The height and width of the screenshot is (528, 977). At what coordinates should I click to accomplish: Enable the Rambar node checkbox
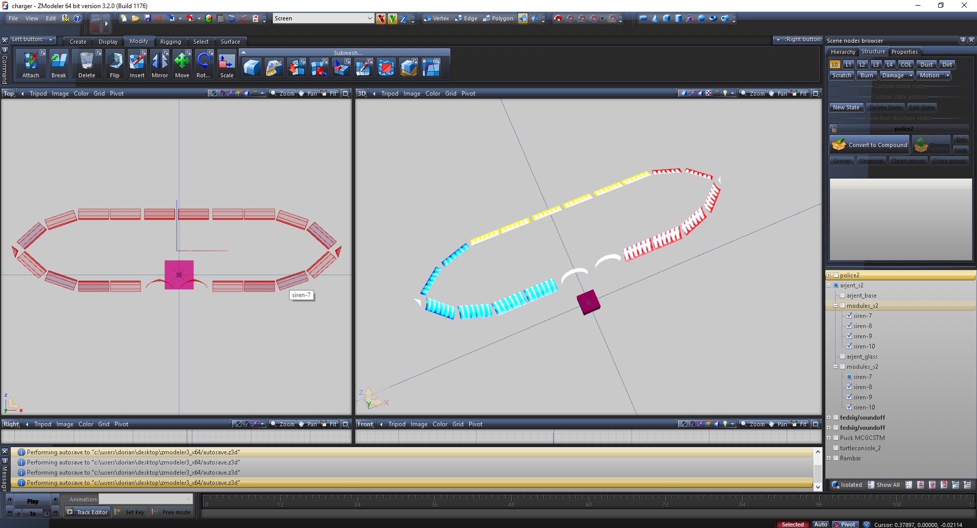836,458
